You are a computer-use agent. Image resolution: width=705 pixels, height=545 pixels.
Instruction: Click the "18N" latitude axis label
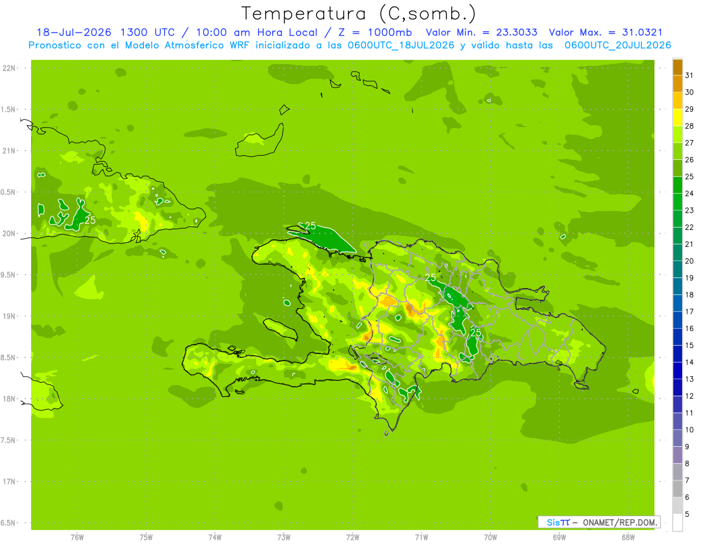click(x=9, y=399)
